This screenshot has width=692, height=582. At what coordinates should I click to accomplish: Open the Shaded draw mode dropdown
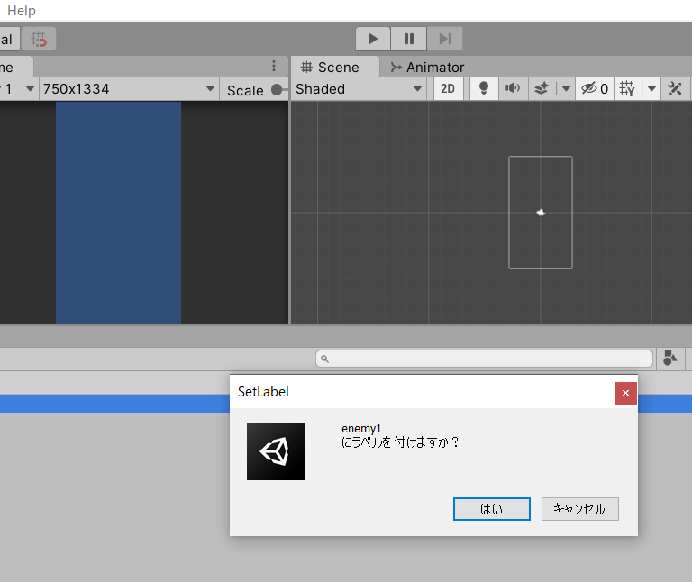359,89
